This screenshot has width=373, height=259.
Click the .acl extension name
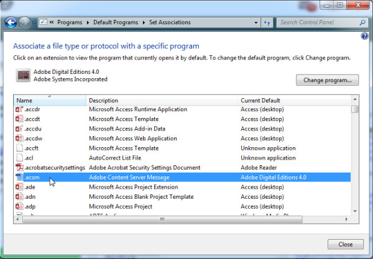(29, 158)
